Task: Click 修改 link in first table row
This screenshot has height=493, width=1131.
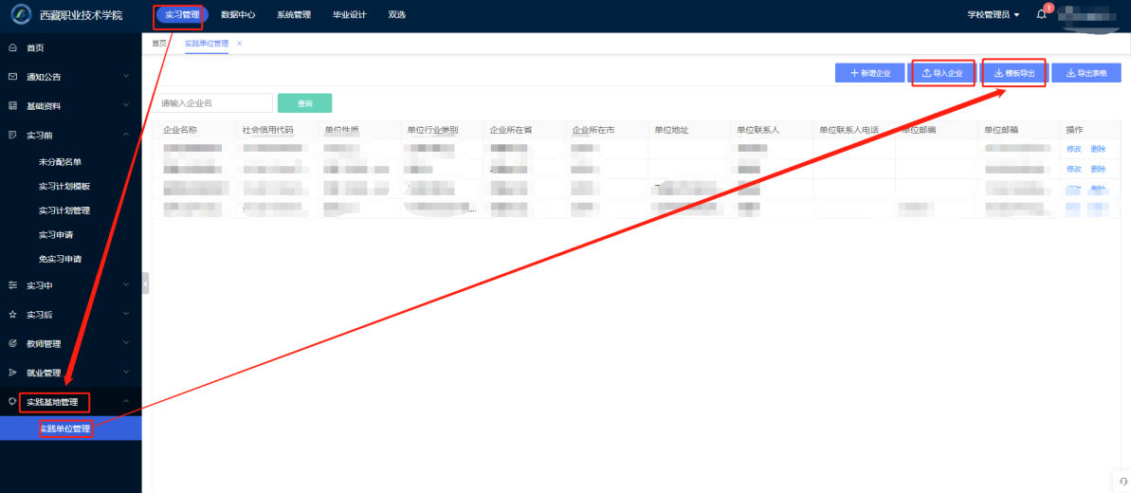Action: [x=1073, y=149]
